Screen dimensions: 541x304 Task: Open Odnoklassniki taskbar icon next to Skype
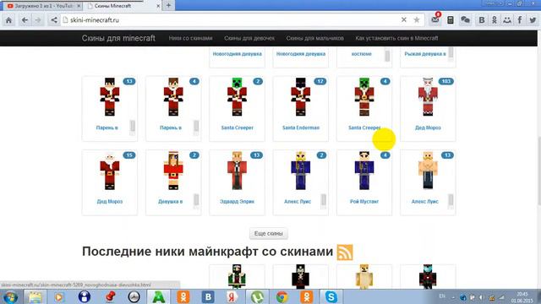(306, 296)
